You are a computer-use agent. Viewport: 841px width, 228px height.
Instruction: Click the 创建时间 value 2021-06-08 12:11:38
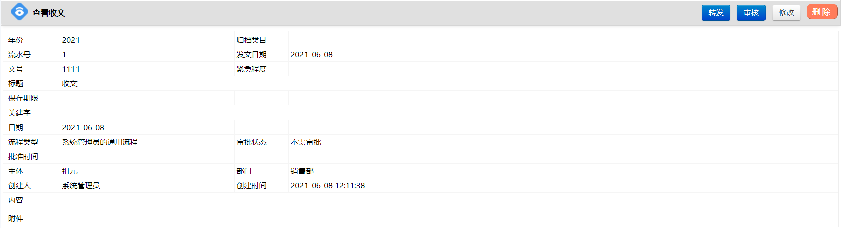point(328,185)
